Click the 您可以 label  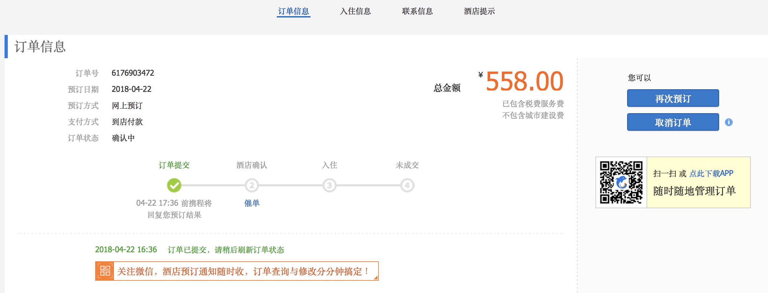coord(639,78)
